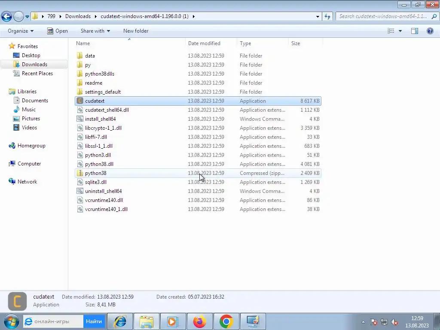Select Favorites in navigation pane
Viewport: 440px width, 330px height.
point(27,46)
